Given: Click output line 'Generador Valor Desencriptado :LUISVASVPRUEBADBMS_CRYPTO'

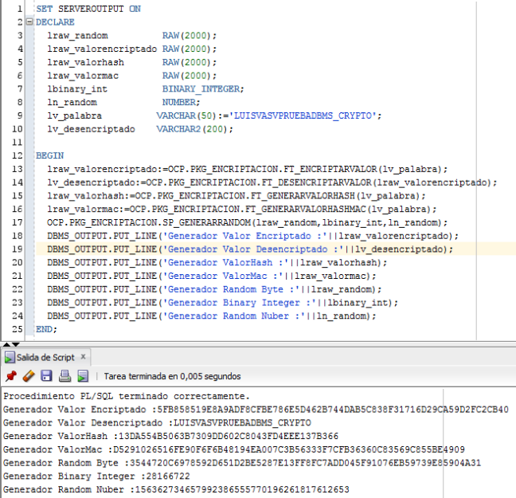Looking at the screenshot, I should point(157,422).
